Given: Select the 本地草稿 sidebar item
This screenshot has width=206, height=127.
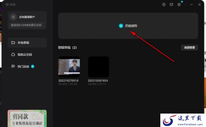Looking at the screenshot, I should (x=27, y=43).
